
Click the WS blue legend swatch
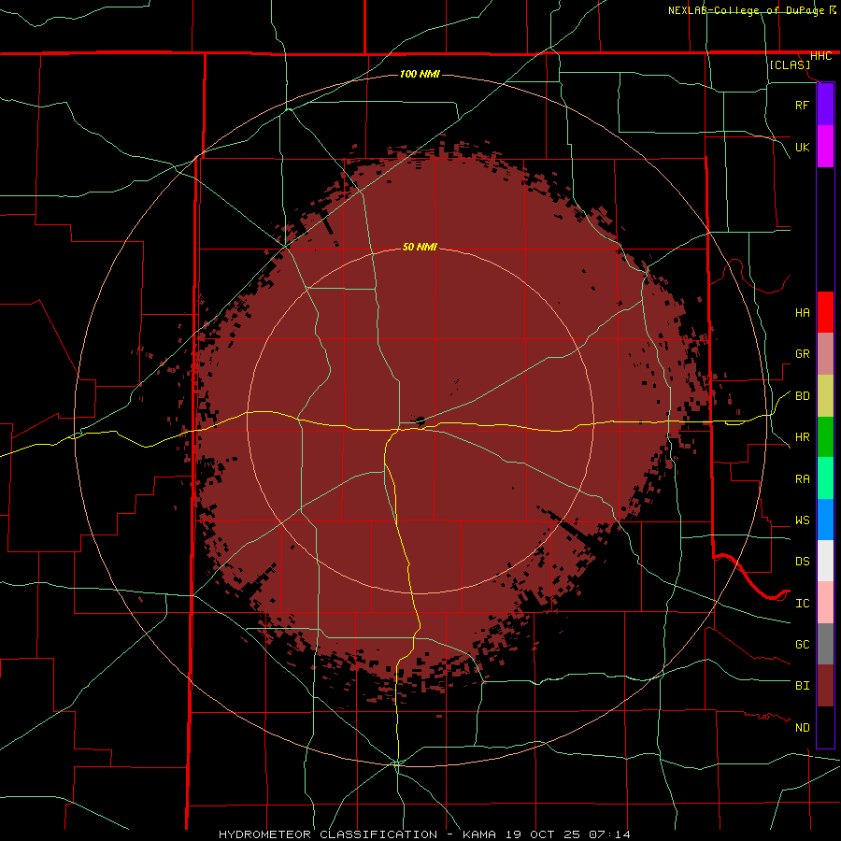click(x=825, y=520)
